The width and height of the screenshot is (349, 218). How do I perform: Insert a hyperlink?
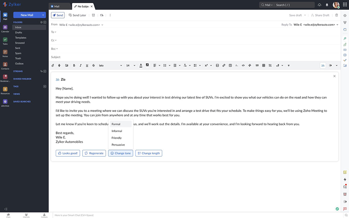224,65
